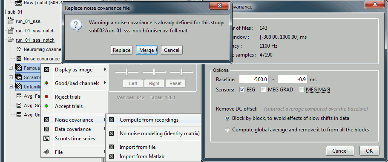The image size is (388, 162).
Task: Uncheck the EEG sensors checkbox
Action: pyautogui.click(x=242, y=90)
